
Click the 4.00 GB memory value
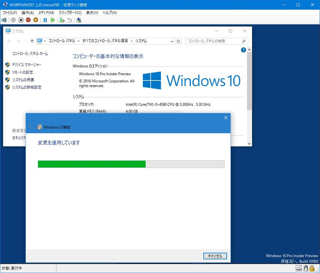(x=132, y=111)
